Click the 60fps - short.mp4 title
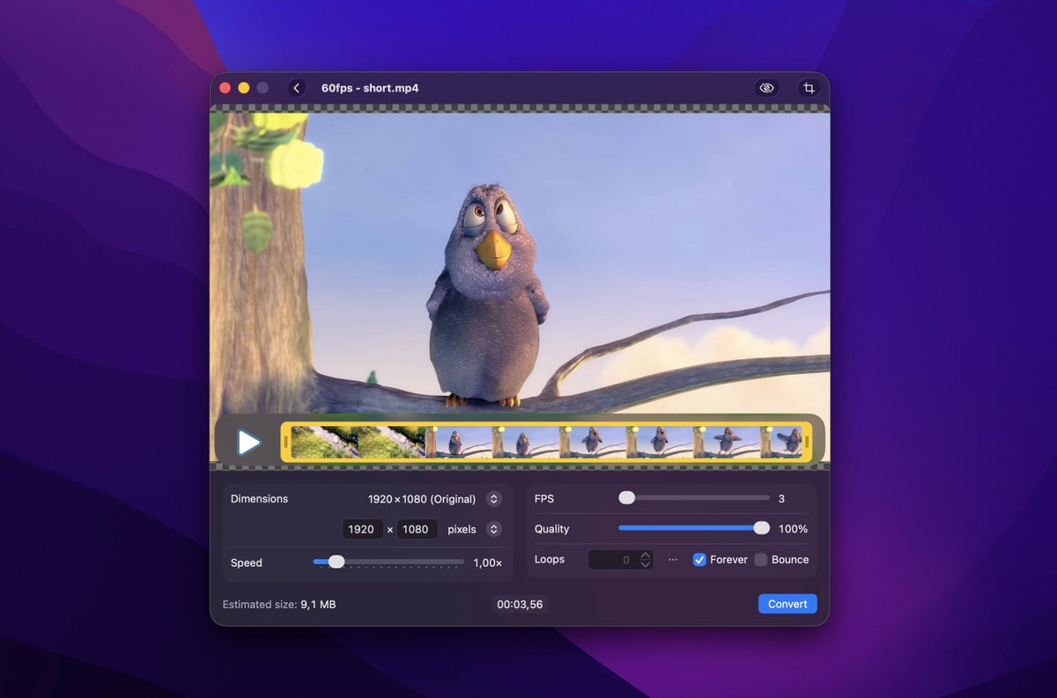Screen dimensions: 1057x698 pyautogui.click(x=370, y=88)
